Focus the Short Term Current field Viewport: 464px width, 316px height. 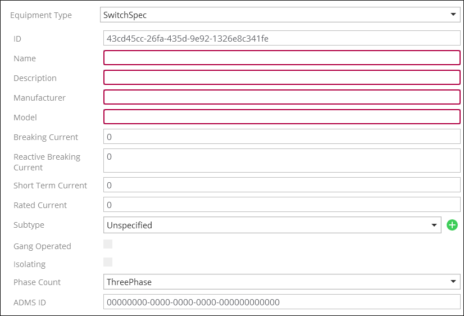coord(282,185)
